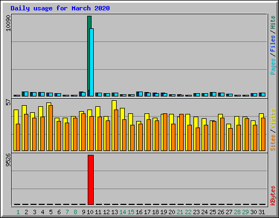
Task: Click day label 5 on the x-axis
Action: (x=51, y=212)
